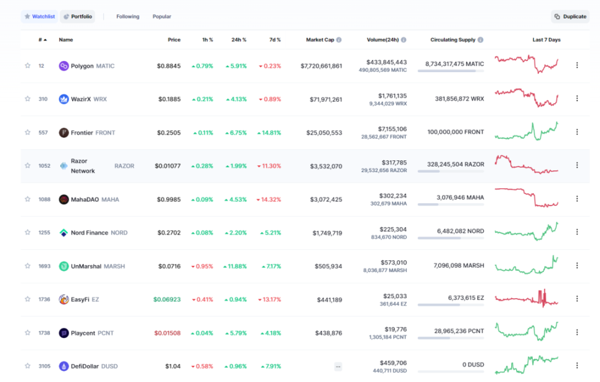Click the Frontier coin logo

click(64, 133)
